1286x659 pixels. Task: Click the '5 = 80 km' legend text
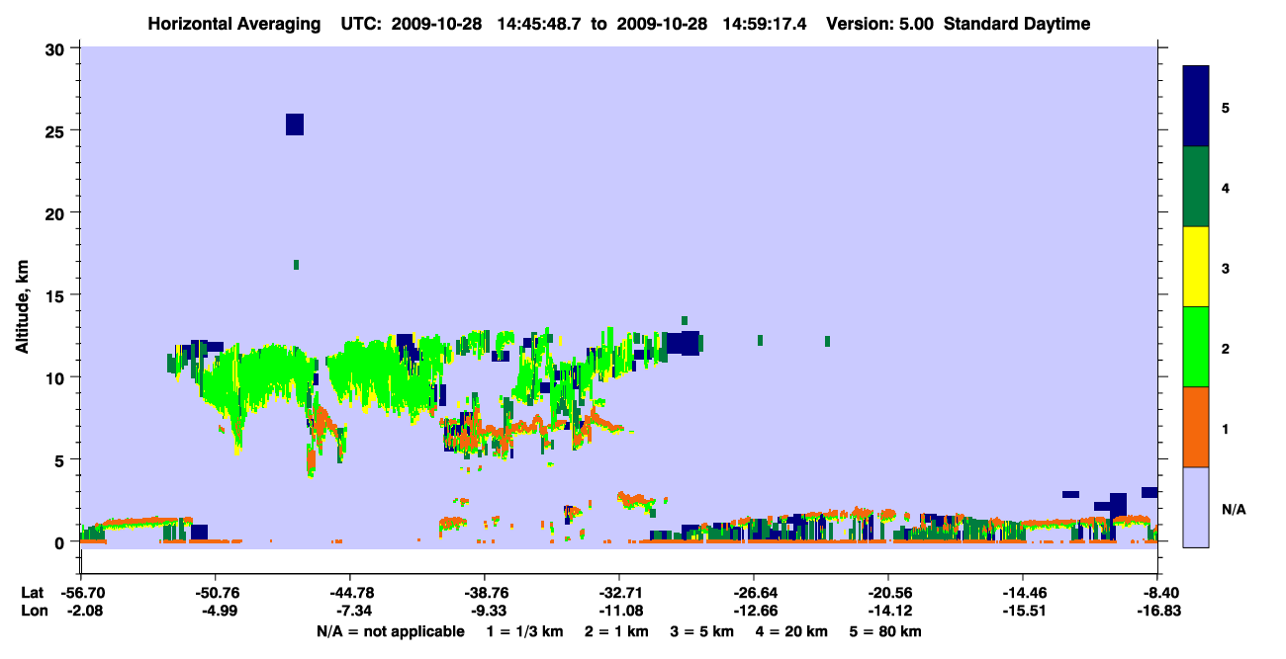(x=887, y=631)
